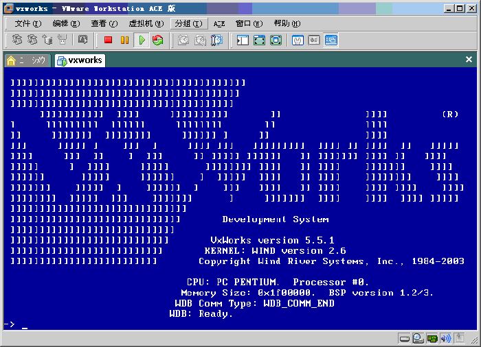Open the 文件 (F) menu
481x347 pixels.
tap(28, 23)
